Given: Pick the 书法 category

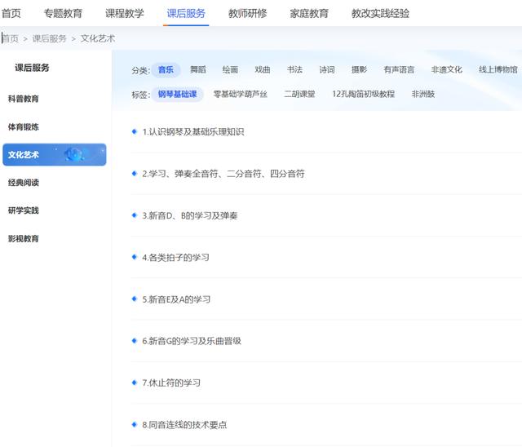Looking at the screenshot, I should tap(294, 70).
